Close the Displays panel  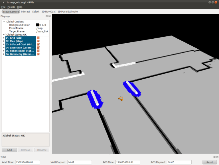click(50, 16)
